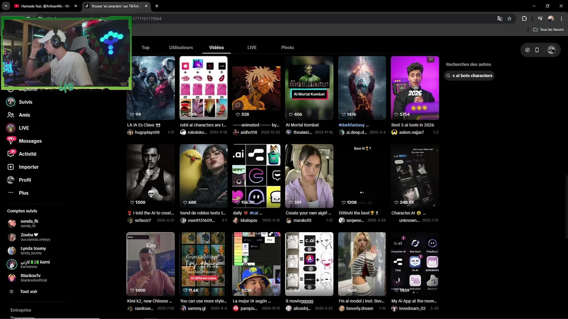Open the Zouba followed account
568x319 pixels.
pos(29,237)
